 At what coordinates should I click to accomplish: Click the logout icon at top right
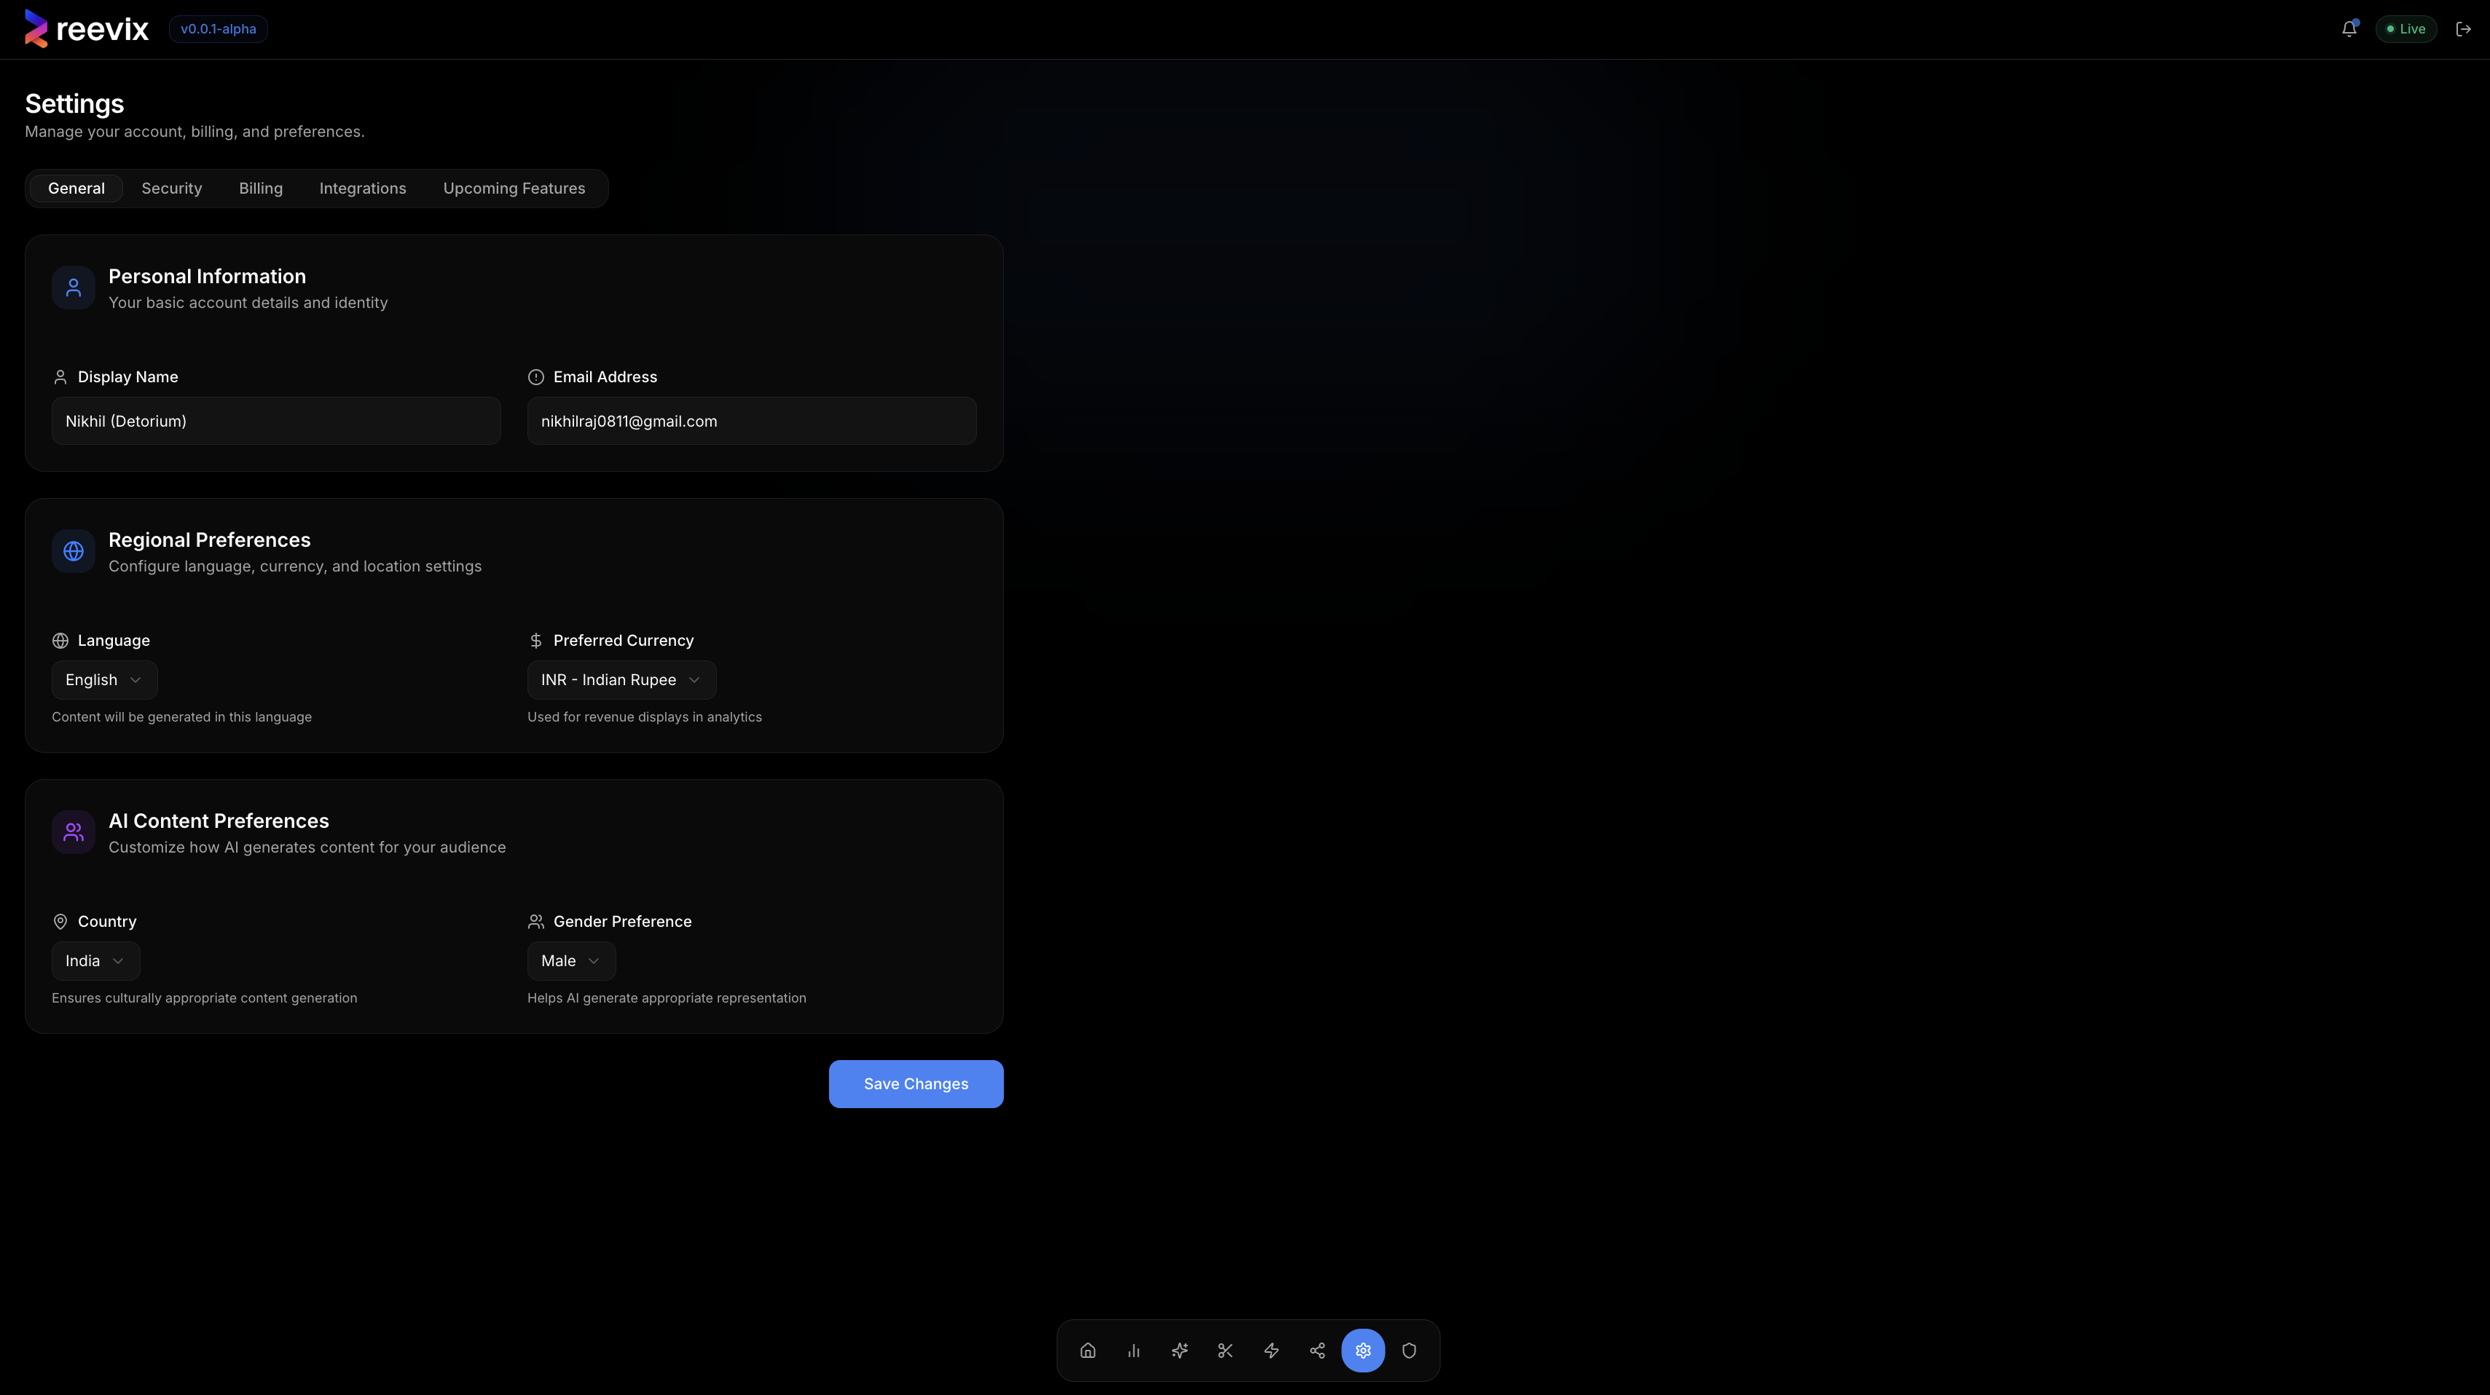2463,29
